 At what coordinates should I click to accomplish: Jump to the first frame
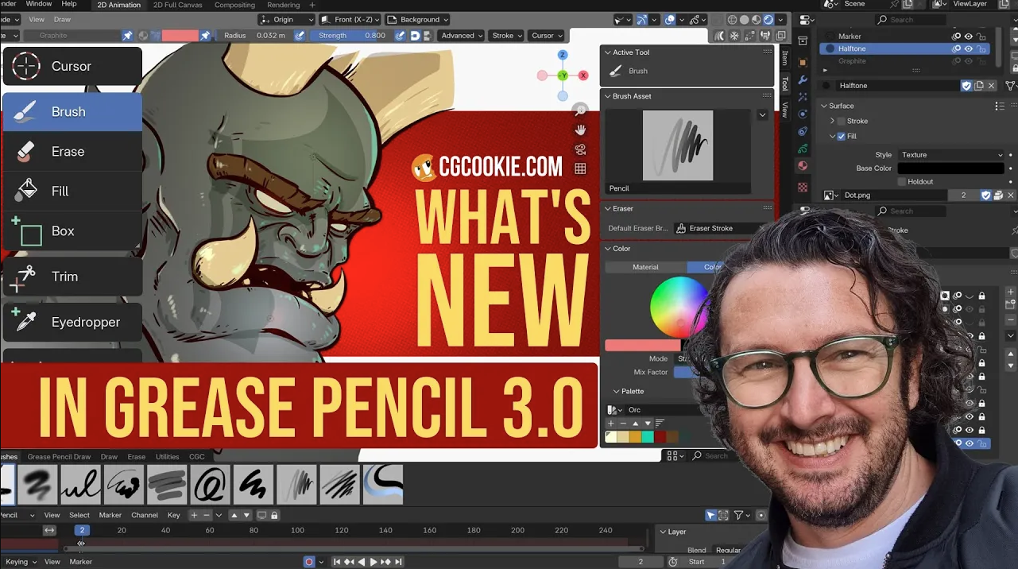[337, 562]
